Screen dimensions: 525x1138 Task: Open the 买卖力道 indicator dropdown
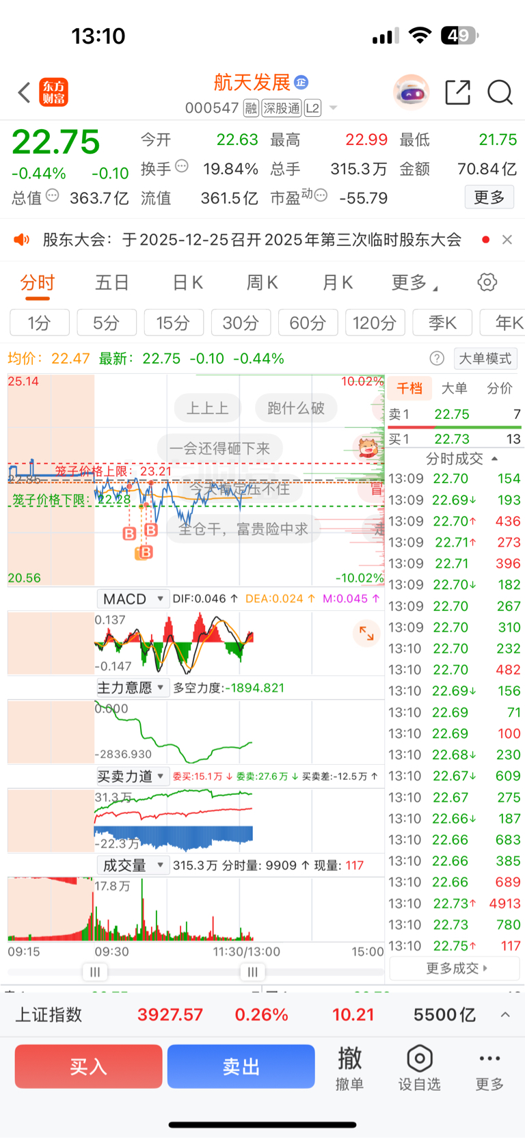[x=133, y=776]
